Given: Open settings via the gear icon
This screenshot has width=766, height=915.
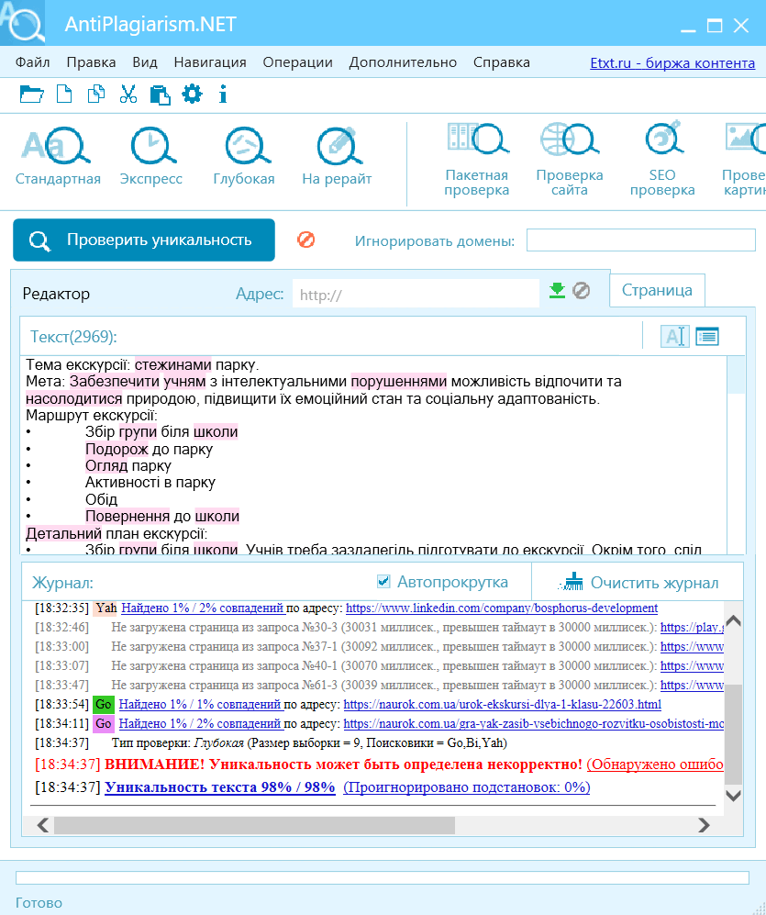Looking at the screenshot, I should coord(192,94).
